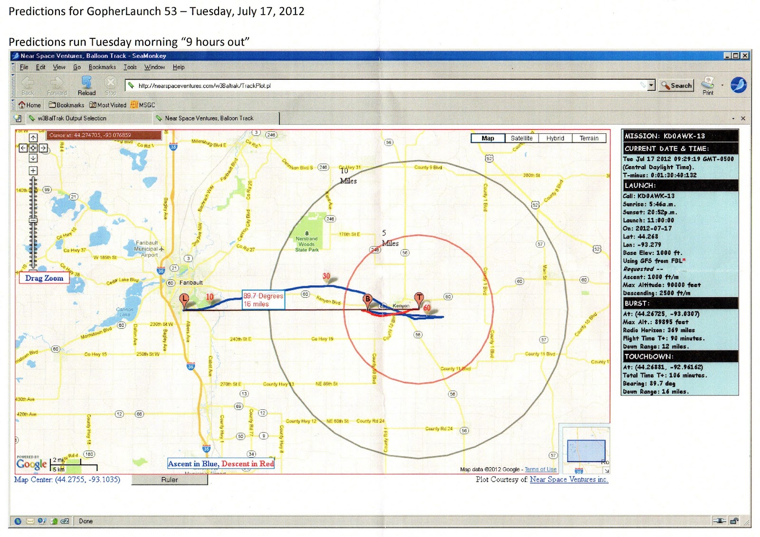Open the Window menu

[x=154, y=67]
